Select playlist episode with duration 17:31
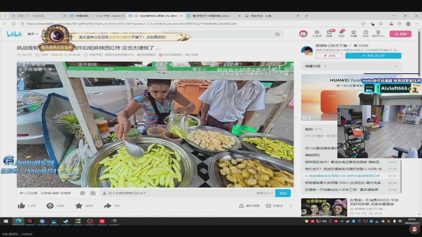Viewport: 422px width, 237px height. tap(351, 162)
